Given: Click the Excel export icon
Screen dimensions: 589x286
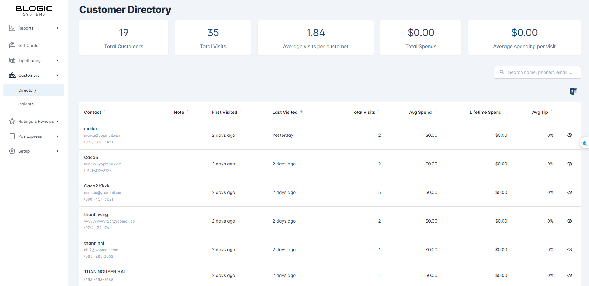Looking at the screenshot, I should pos(573,91).
